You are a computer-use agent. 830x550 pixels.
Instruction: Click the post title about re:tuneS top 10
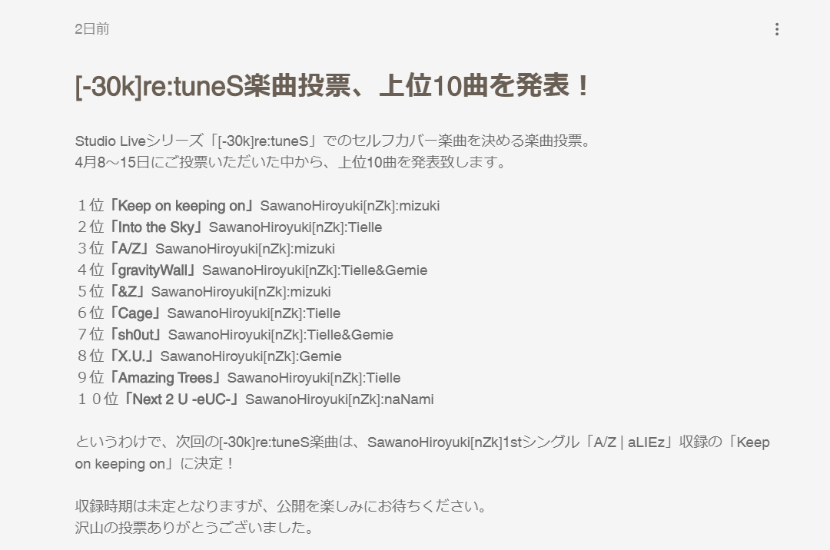332,85
